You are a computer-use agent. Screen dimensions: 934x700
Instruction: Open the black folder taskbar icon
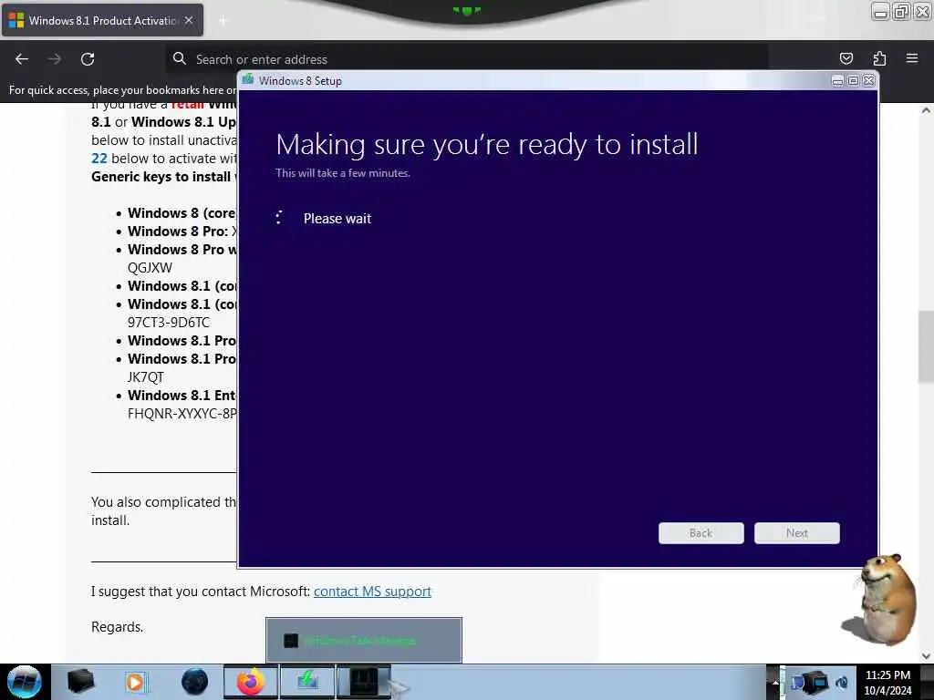pos(80,682)
